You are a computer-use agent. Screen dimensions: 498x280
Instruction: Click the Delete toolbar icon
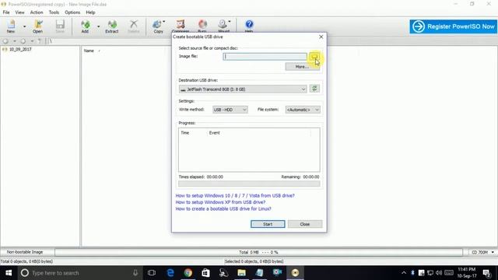pos(134,26)
